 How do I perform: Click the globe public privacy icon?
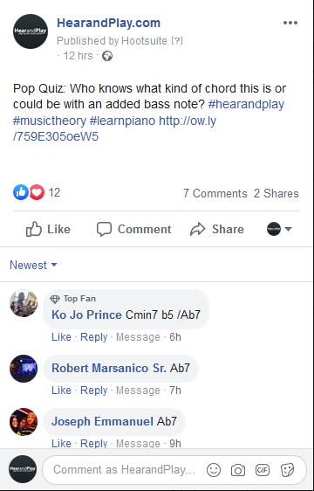click(x=107, y=56)
